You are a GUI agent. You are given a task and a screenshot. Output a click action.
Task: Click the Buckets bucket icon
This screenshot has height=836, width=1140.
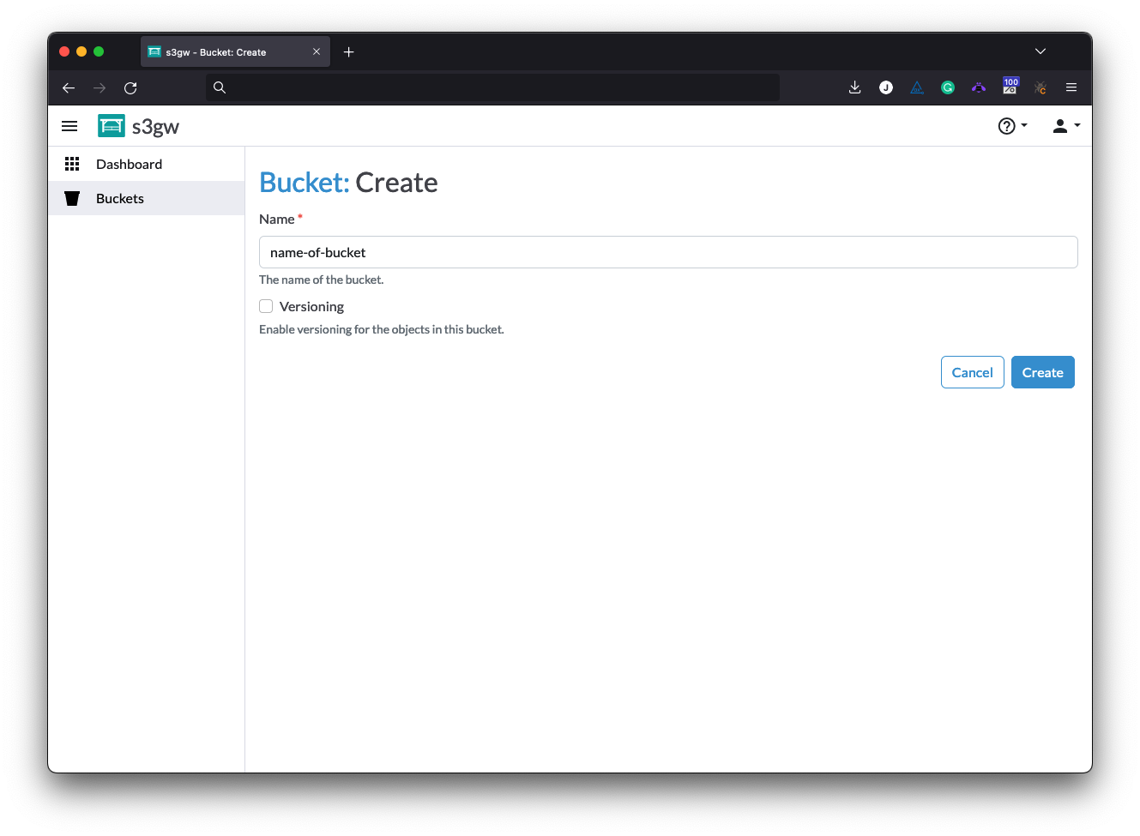[72, 197]
